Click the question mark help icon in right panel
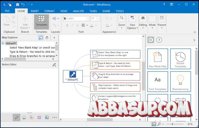 (159, 40)
